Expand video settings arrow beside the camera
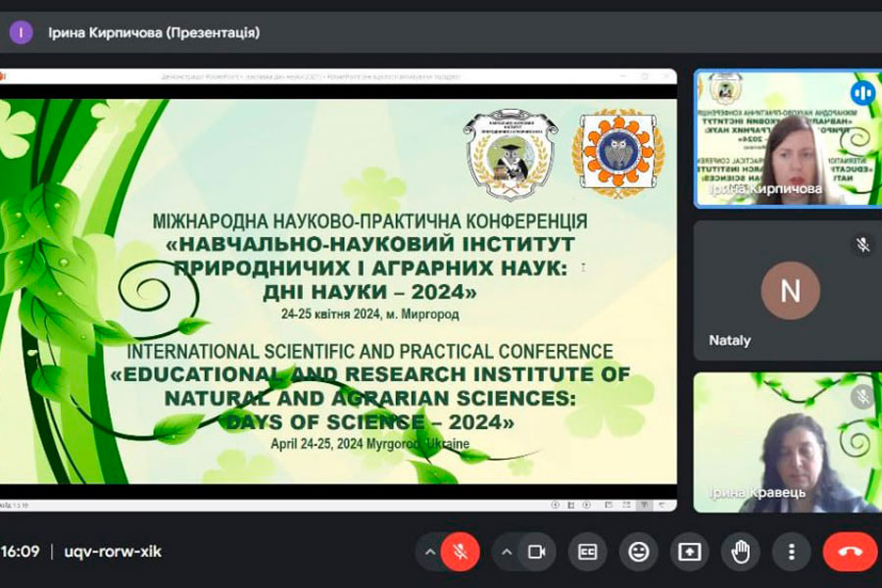Screen dimensions: 882x588 click(x=506, y=552)
